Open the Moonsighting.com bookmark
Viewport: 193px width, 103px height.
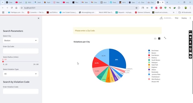tap(87, 12)
